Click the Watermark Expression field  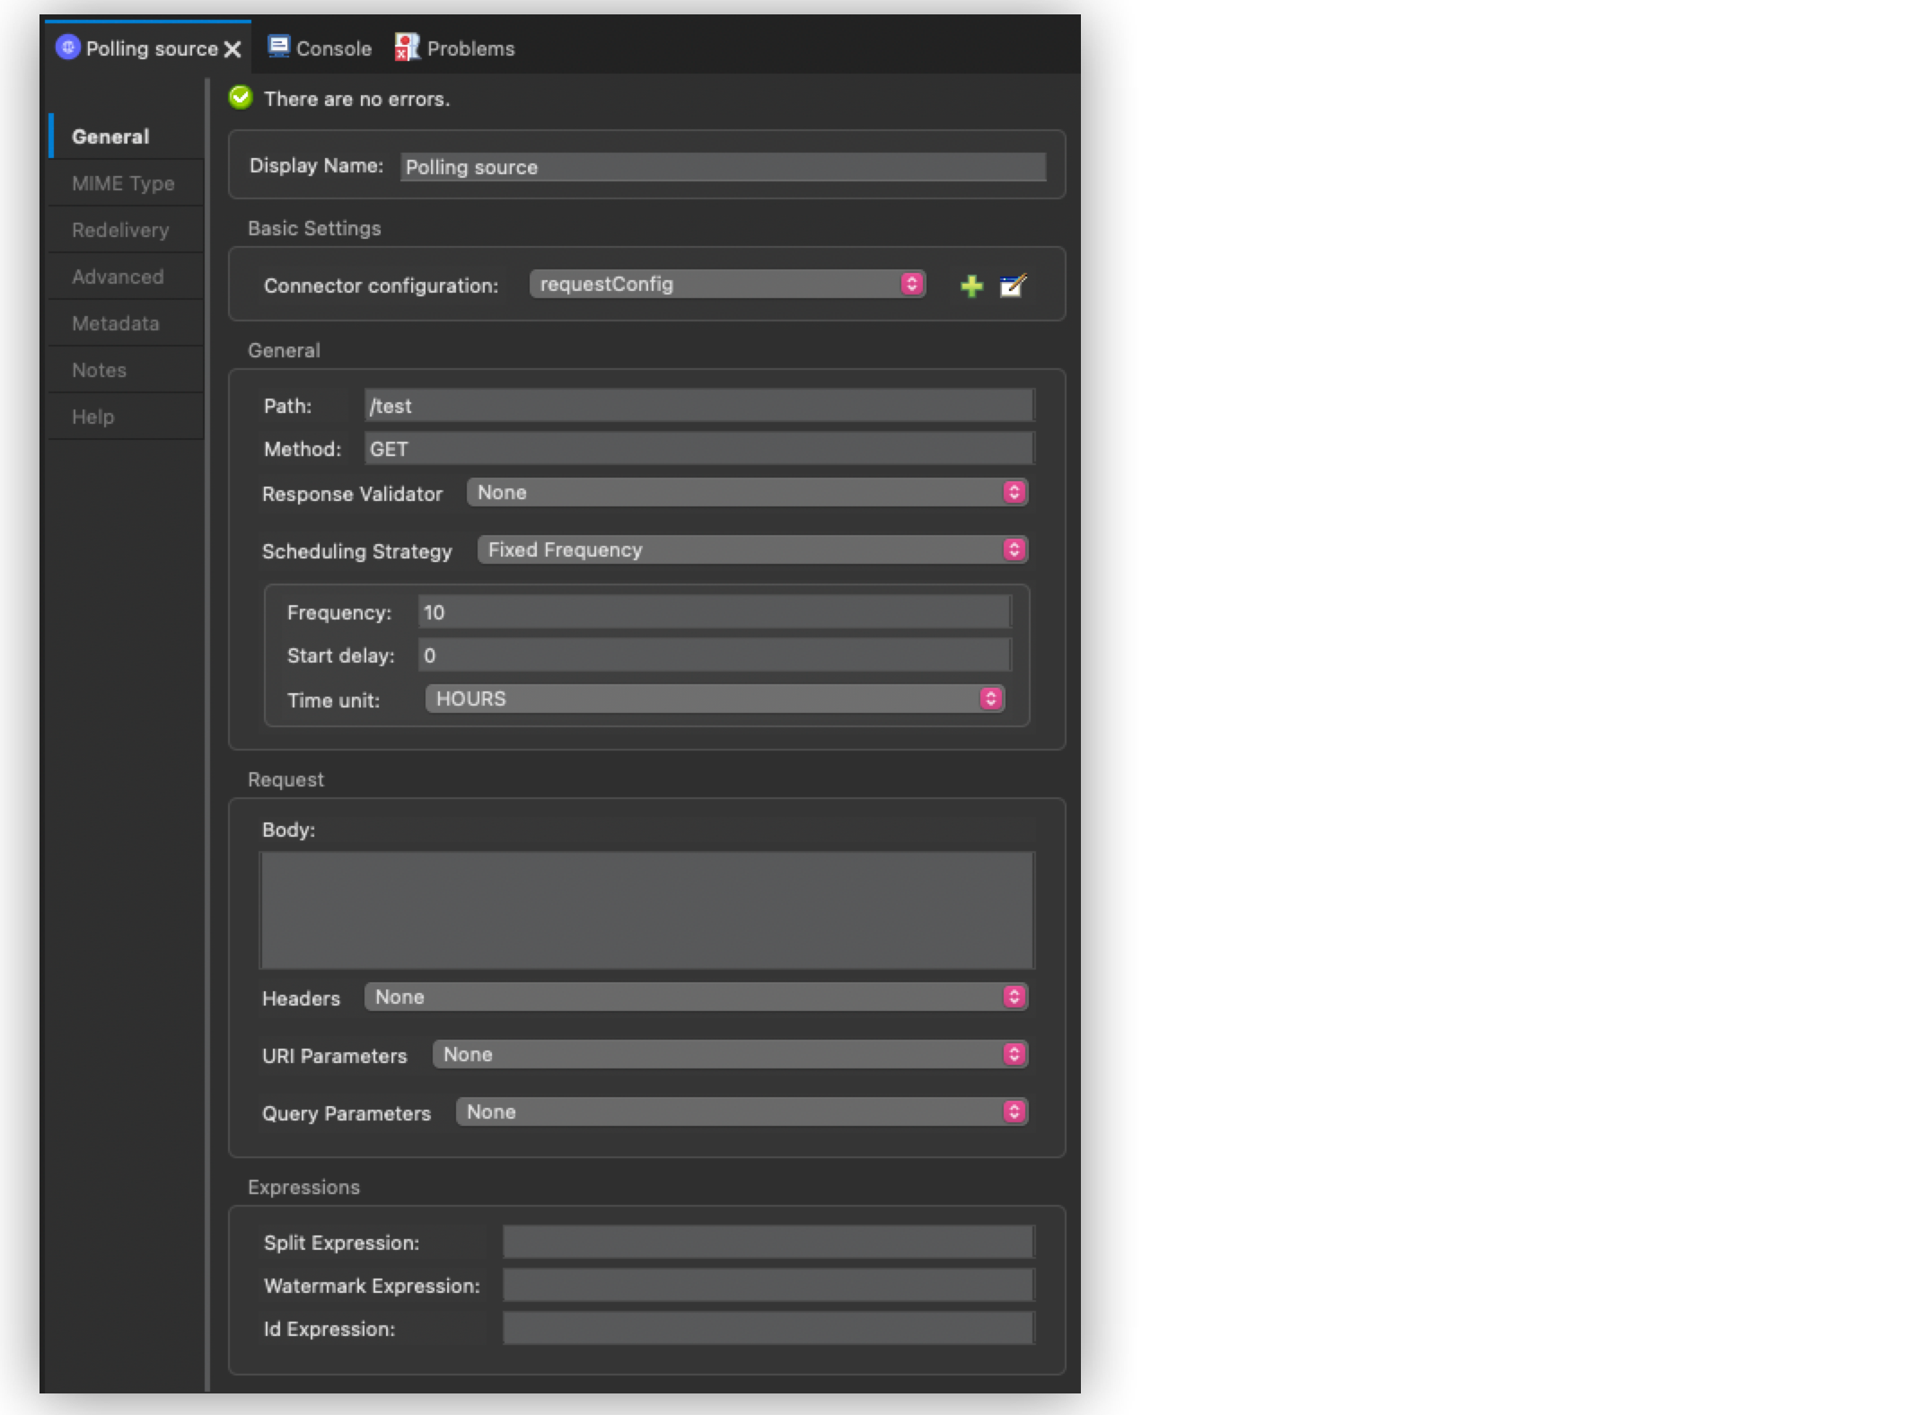(768, 1286)
